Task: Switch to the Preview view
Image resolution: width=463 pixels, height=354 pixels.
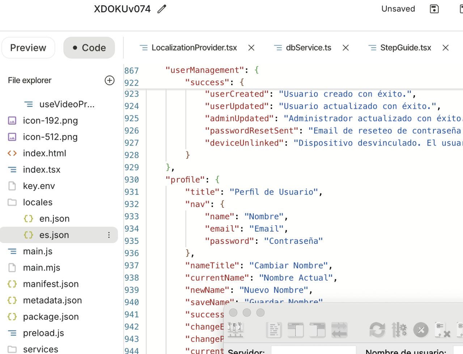Action: (x=28, y=48)
